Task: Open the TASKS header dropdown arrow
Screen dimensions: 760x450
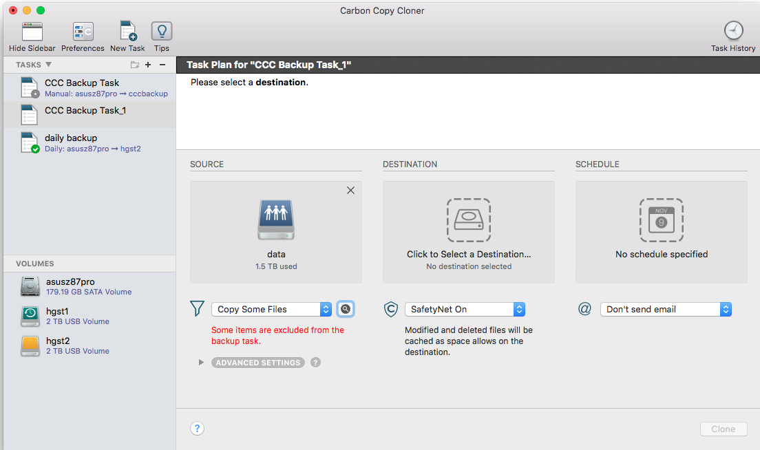Action: point(48,65)
